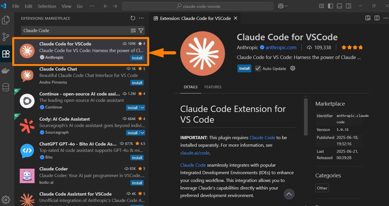Select the Extensions icon in the activity bar

pos(6,54)
